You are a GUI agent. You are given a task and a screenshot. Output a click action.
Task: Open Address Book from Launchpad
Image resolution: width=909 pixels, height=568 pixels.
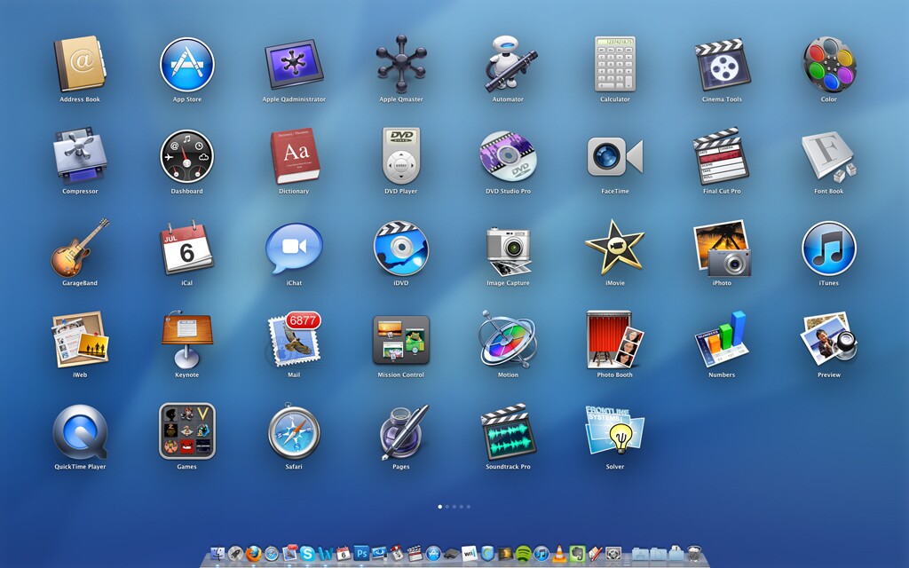coord(80,64)
